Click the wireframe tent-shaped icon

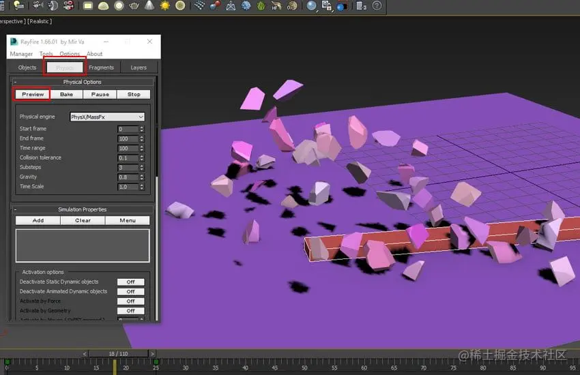231,5
